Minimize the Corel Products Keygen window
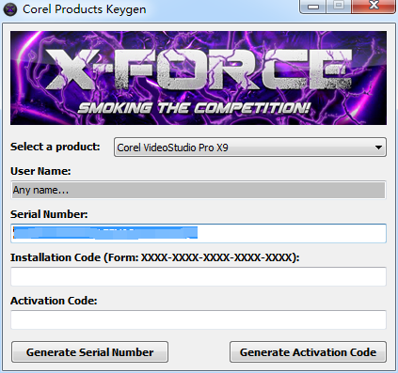The height and width of the screenshot is (373, 398). click(313, 7)
